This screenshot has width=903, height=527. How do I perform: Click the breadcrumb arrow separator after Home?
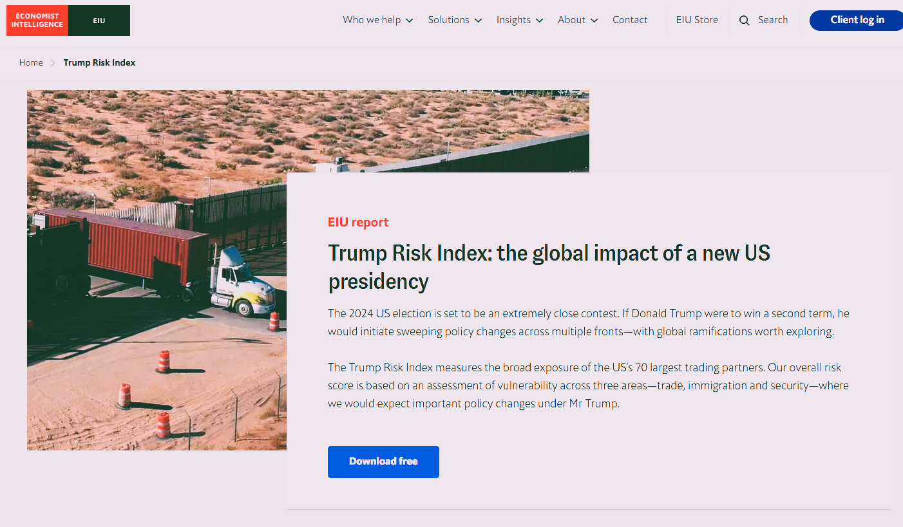[x=53, y=63]
